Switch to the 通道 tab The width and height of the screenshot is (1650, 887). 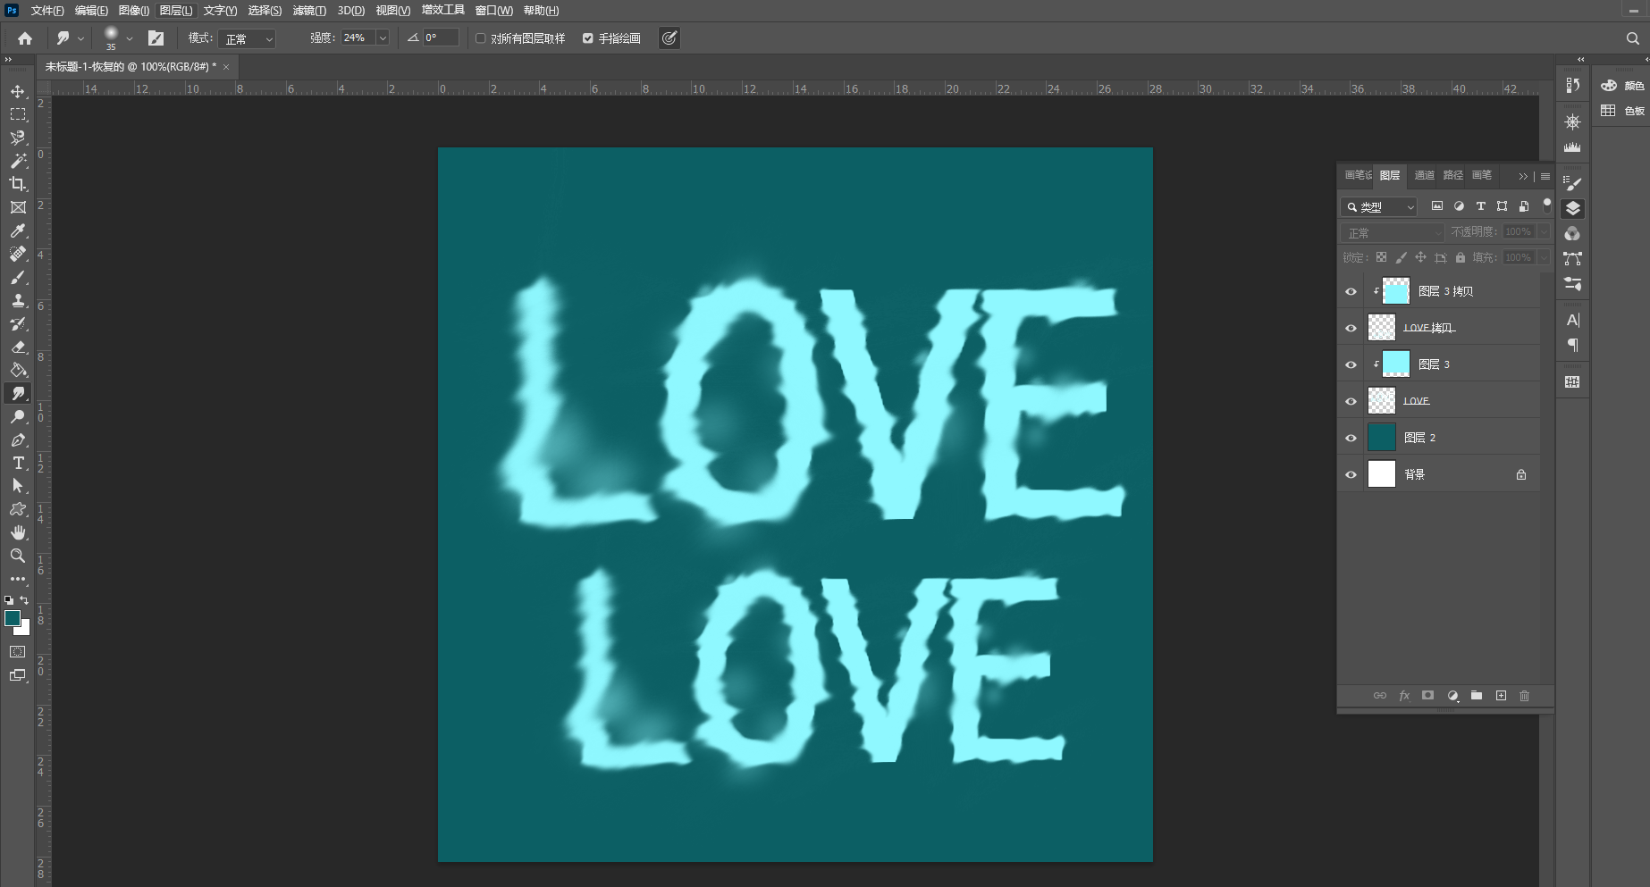pos(1424,175)
